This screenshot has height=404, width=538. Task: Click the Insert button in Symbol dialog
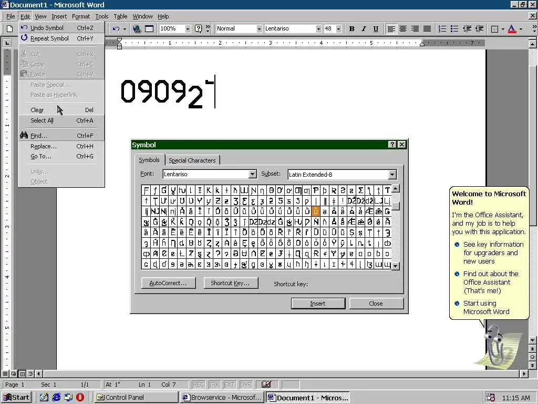pyautogui.click(x=318, y=304)
